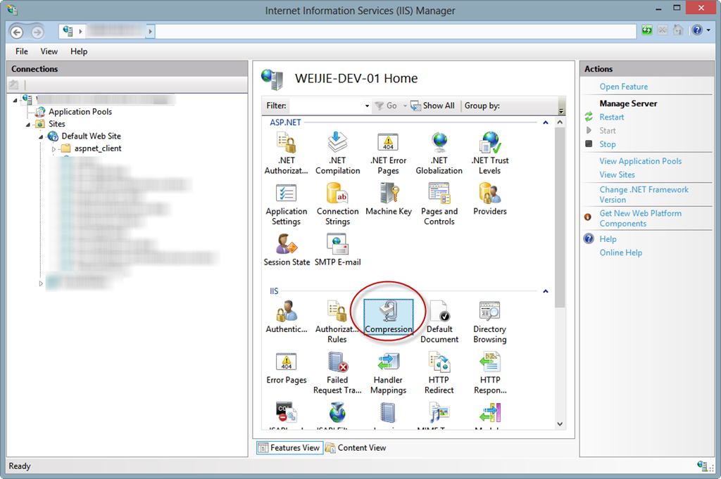Click scroll down arrow in feature list
This screenshot has height=479, width=721.
click(x=560, y=424)
